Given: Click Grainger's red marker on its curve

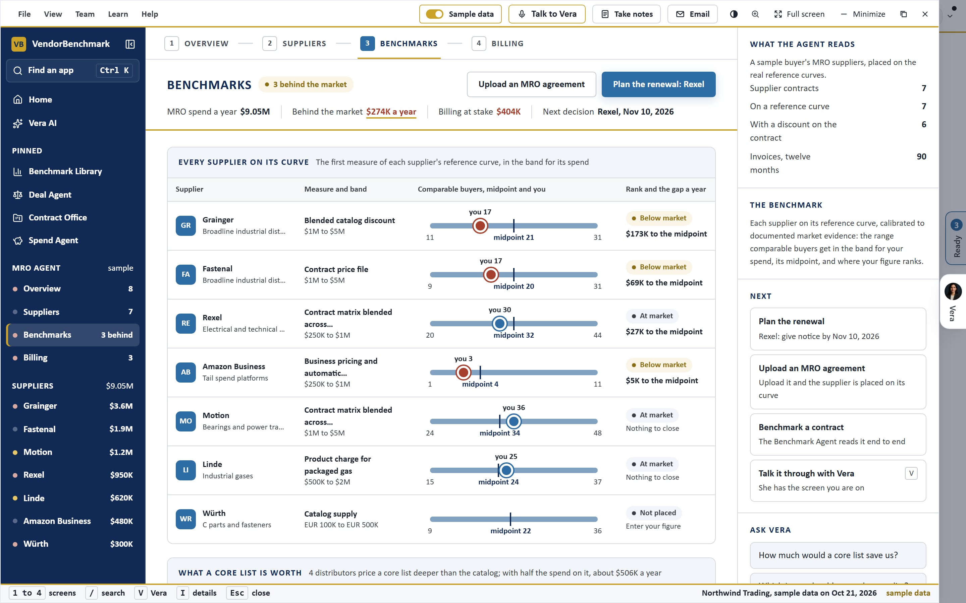Looking at the screenshot, I should click(480, 226).
